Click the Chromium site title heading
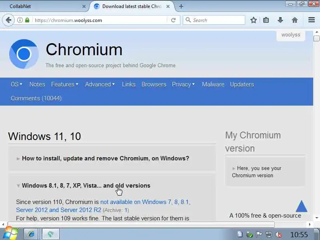320x240 pixels. (84, 50)
